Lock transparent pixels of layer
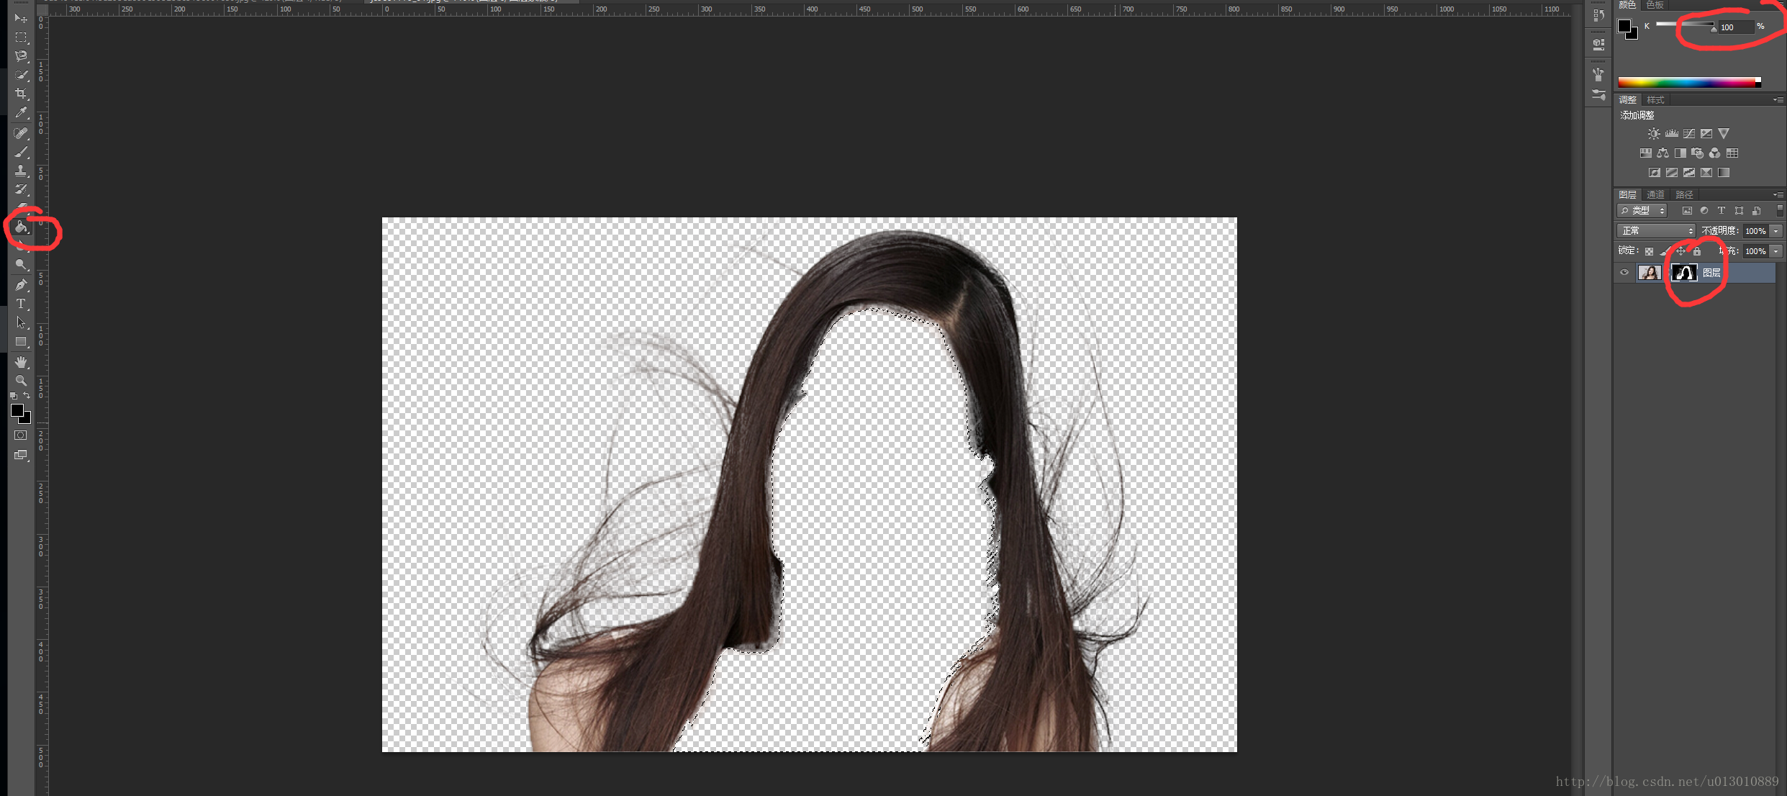 (1649, 251)
